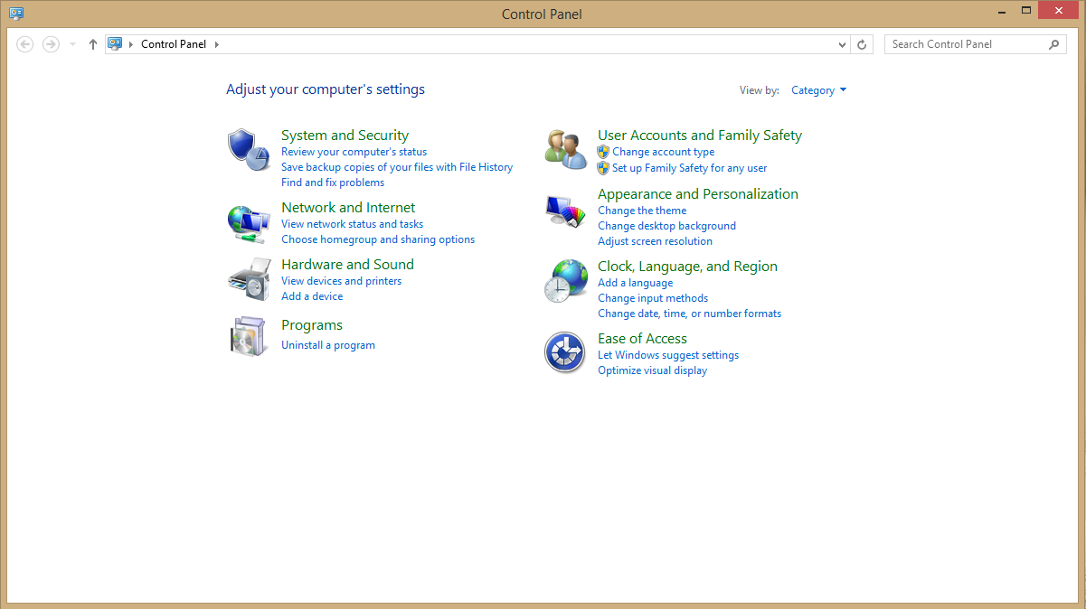Open the User Accounts people icon
Screen dimensions: 1086x609
tap(566, 149)
